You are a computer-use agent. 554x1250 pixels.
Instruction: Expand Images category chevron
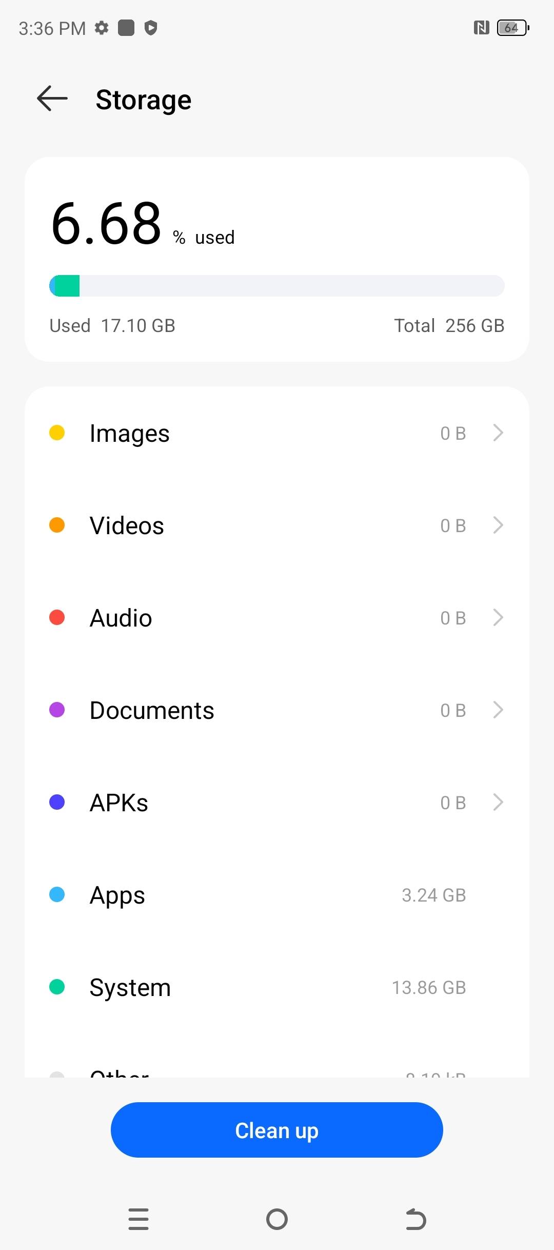click(498, 433)
